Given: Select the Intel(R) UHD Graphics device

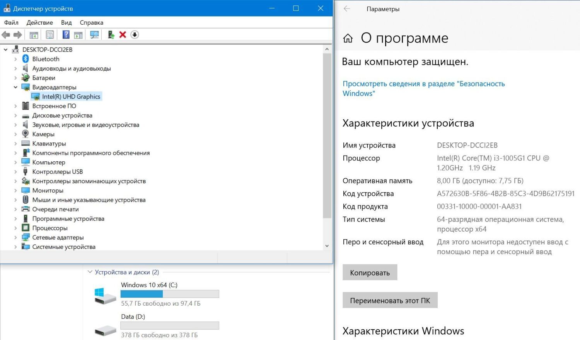Looking at the screenshot, I should (71, 96).
